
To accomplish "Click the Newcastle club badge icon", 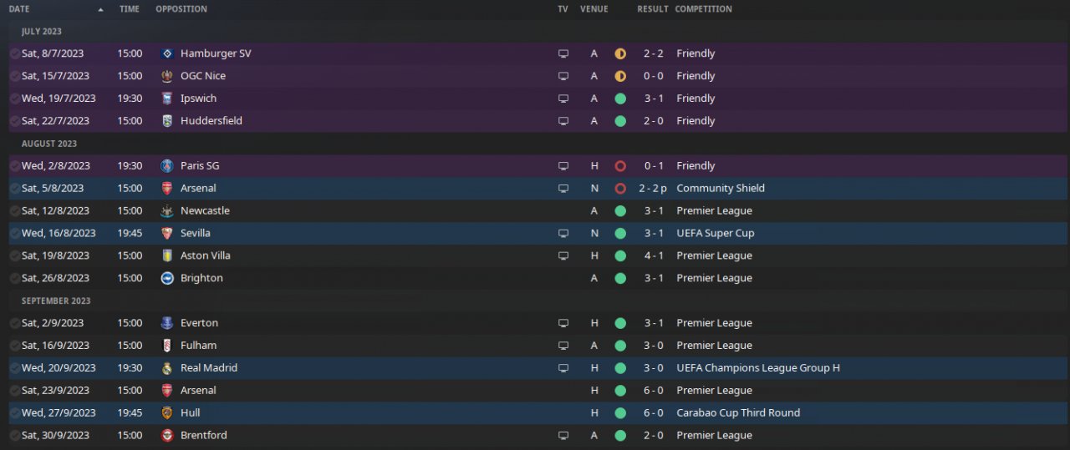I will [167, 211].
